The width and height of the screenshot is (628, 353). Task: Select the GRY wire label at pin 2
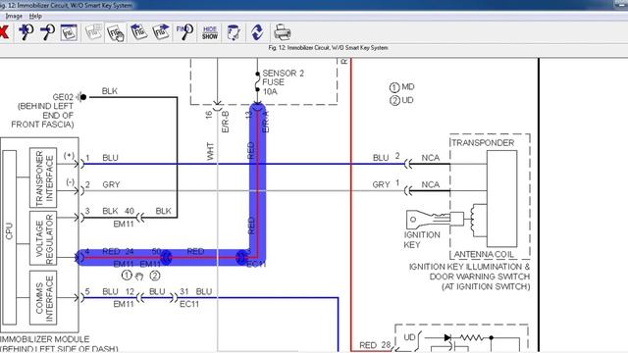pyautogui.click(x=111, y=184)
